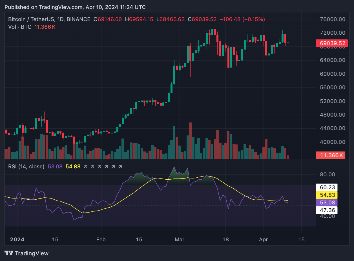Click the high value H69594.15
Viewport: 354px width, 261px height.
(139, 19)
